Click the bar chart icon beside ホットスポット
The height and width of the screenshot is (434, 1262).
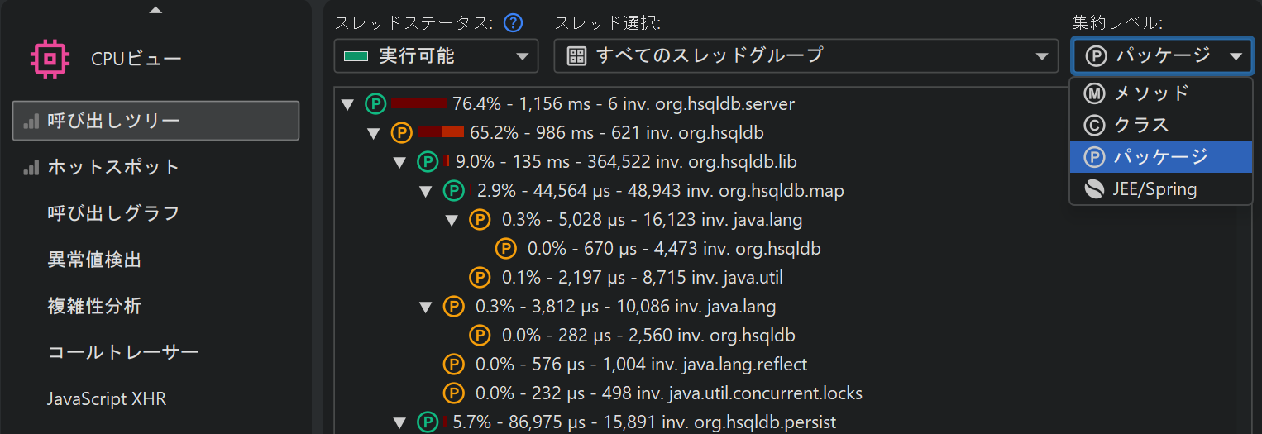point(31,167)
